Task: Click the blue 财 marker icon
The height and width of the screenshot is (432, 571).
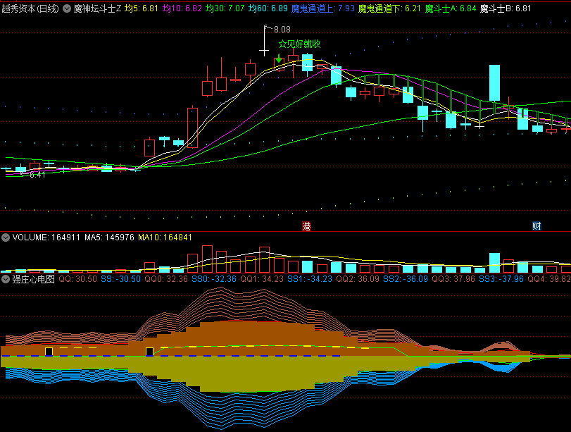Action: coord(537,226)
